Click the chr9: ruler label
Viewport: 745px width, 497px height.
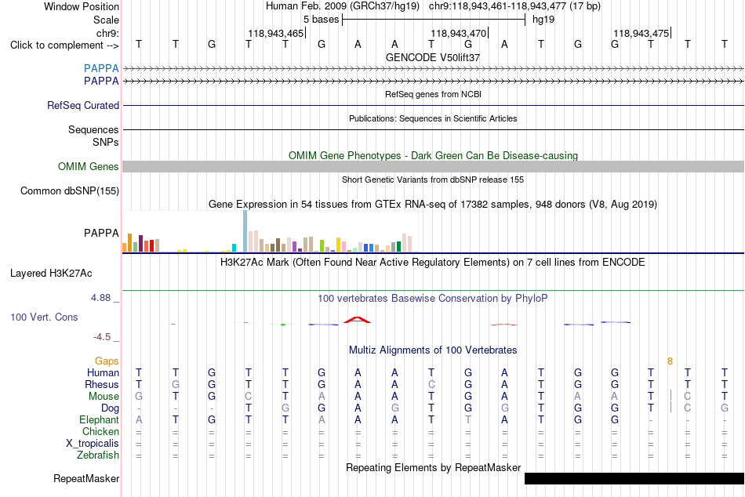click(x=107, y=33)
